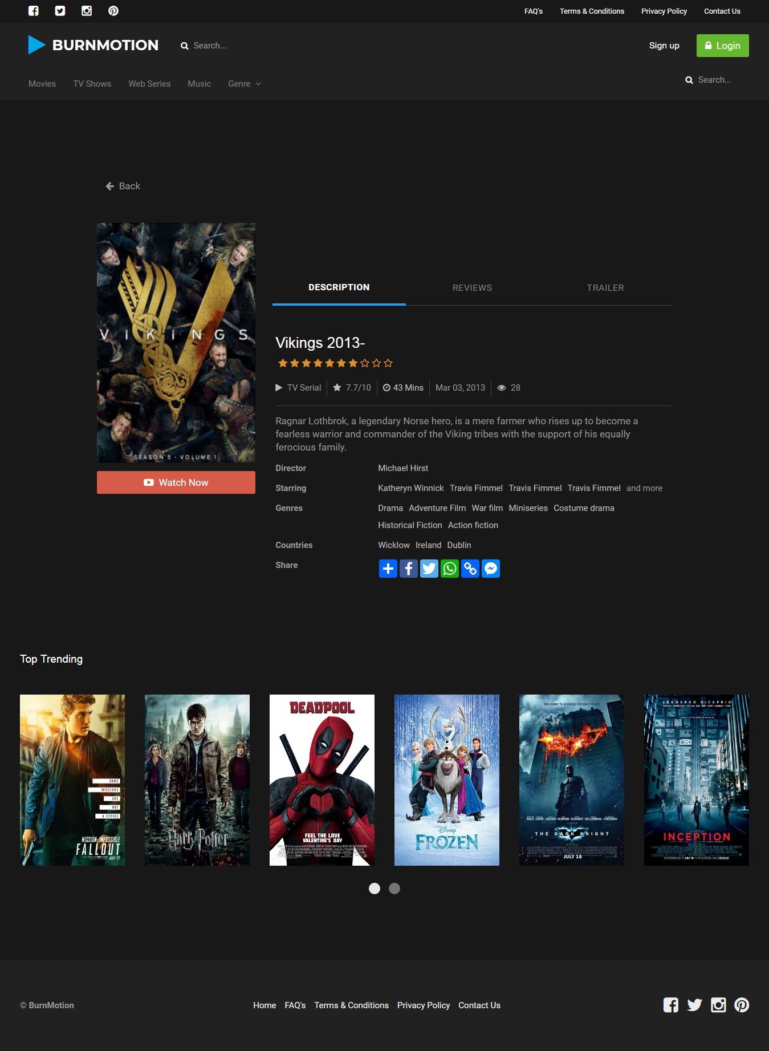Image resolution: width=769 pixels, height=1051 pixels.
Task: Click the Historical Fiction genre
Action: (410, 525)
